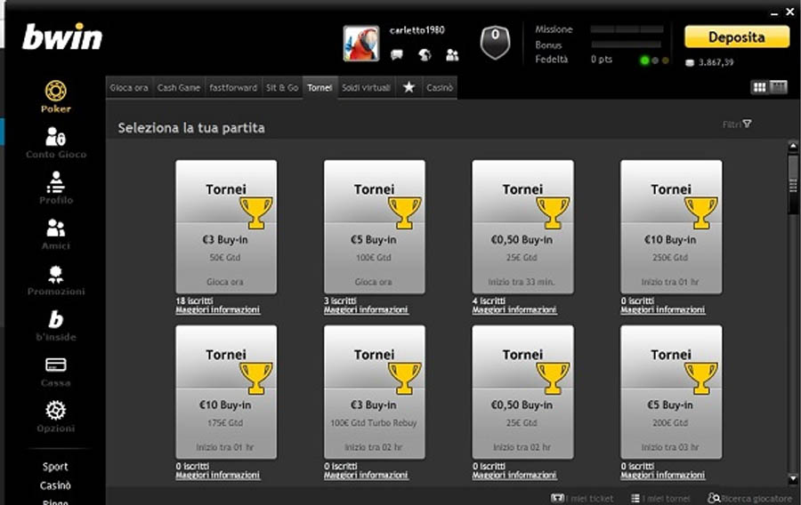
Task: Select €10 Buy-in 250€ Gtd tournament card
Action: (671, 227)
